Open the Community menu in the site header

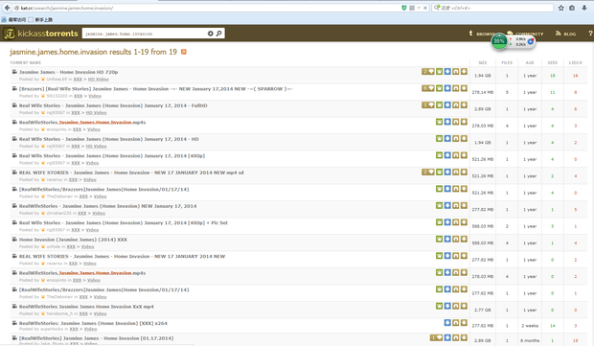click(x=525, y=34)
